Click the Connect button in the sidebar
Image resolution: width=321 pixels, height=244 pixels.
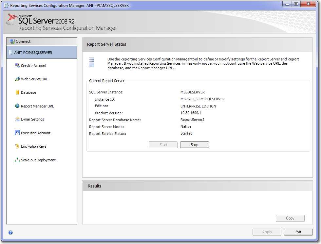(23, 41)
